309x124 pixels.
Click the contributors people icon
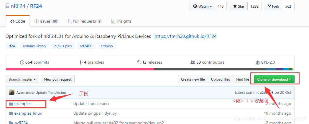tap(193, 62)
